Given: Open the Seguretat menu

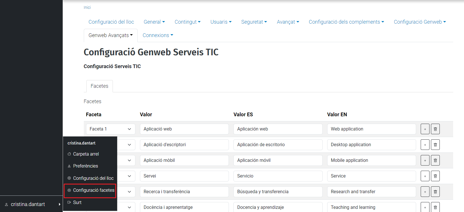Looking at the screenshot, I should [x=254, y=22].
